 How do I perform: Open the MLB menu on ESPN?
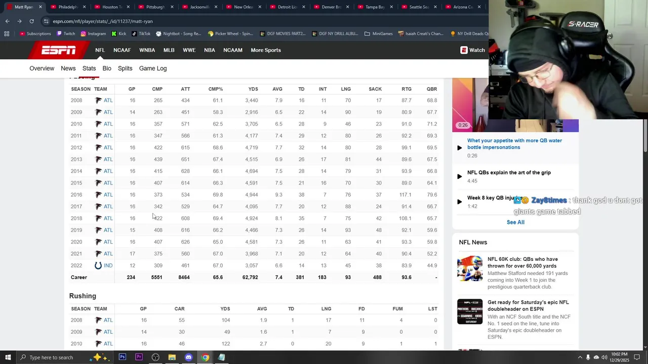pos(169,50)
